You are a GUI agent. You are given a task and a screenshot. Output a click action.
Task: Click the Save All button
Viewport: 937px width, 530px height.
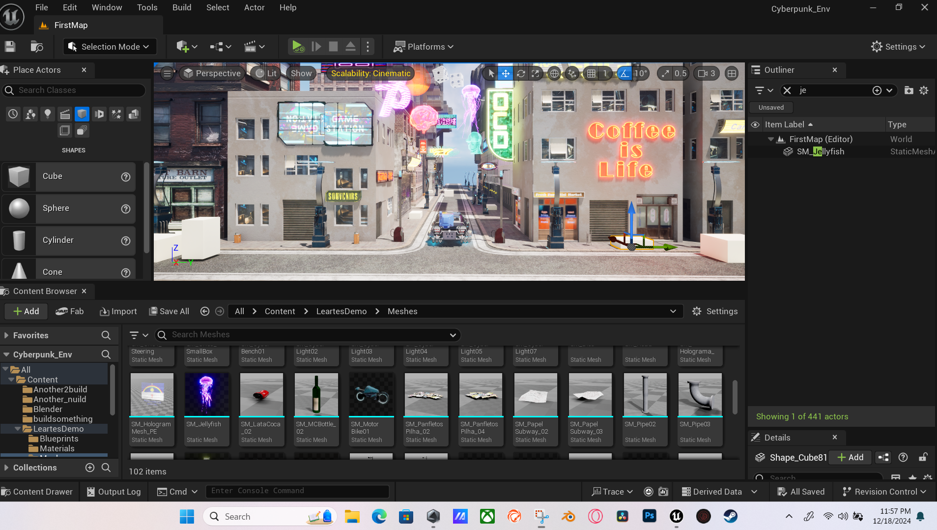[x=169, y=311]
